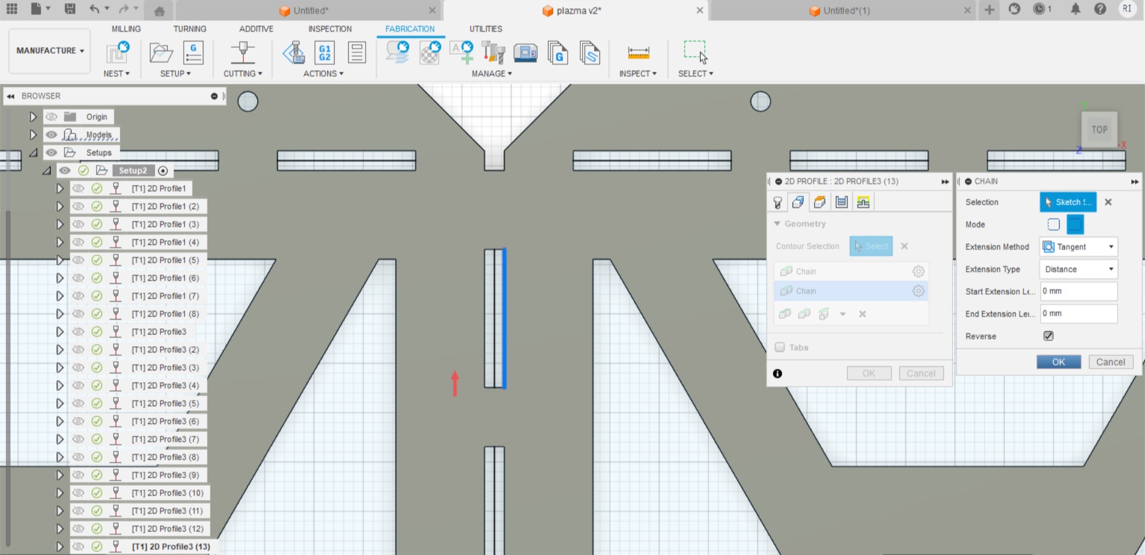Viewport: 1145px width, 555px height.
Task: Select the Tool tab in 2D Profile dialog
Action: point(777,202)
